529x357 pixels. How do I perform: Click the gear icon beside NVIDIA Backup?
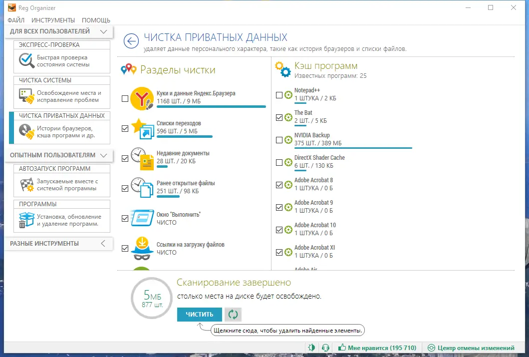tap(288, 140)
